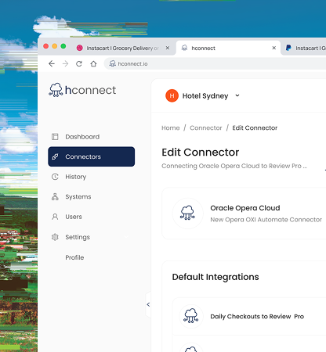Go back with the browser back arrow
Viewport: 326px width, 352px height.
pos(52,63)
